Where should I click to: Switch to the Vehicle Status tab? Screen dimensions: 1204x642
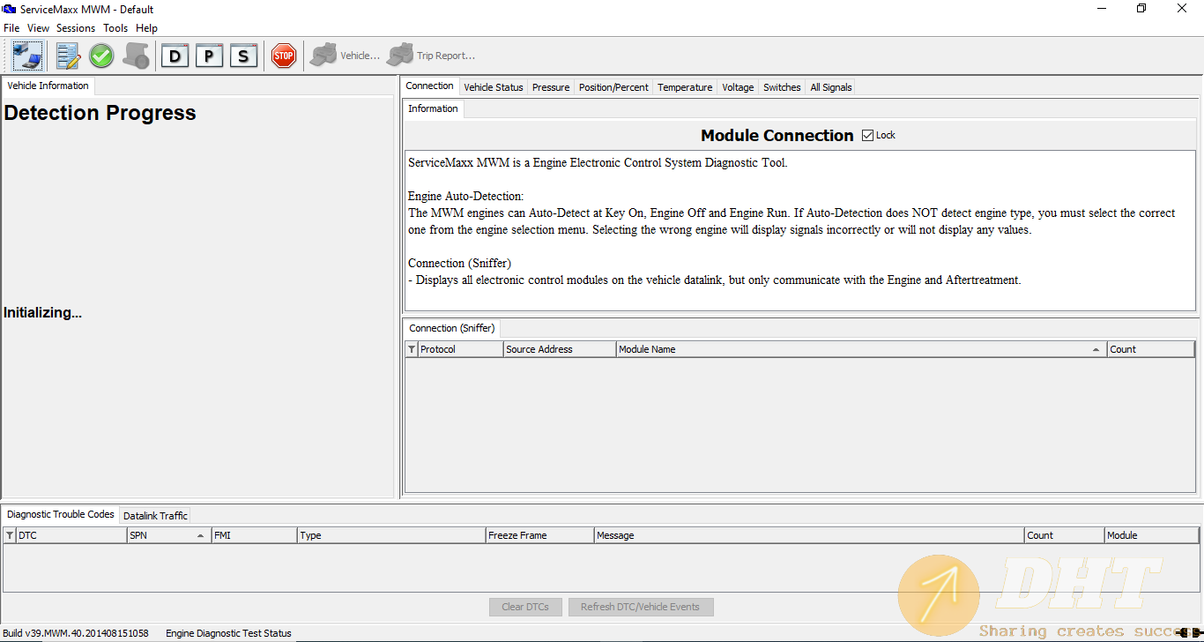point(494,87)
